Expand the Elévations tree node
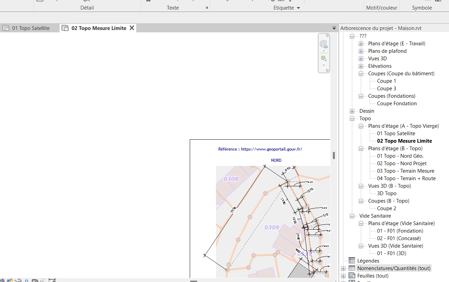 361,66
